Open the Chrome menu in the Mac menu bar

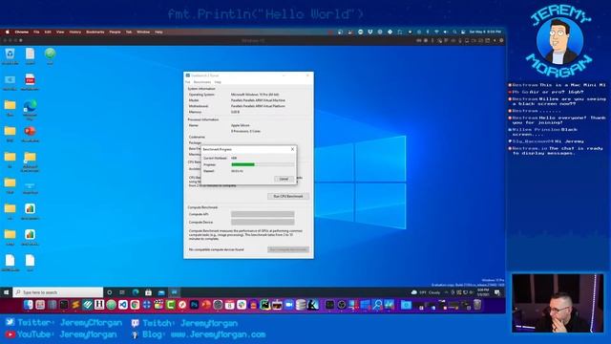(21, 32)
